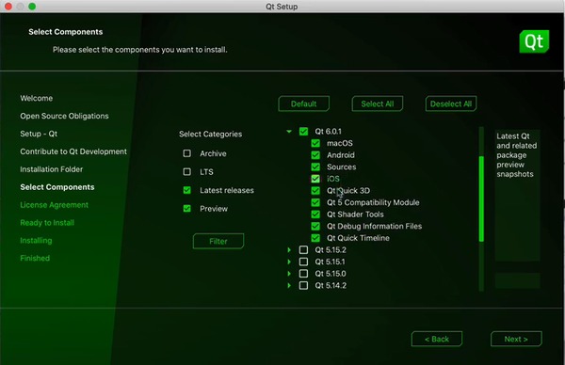Click the Qt logo icon
This screenshot has height=365, width=565.
(534, 41)
